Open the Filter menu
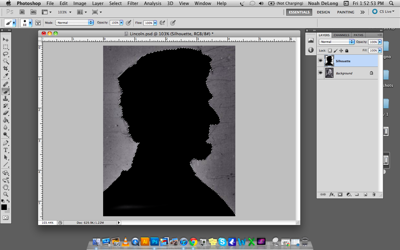 (x=133, y=3)
